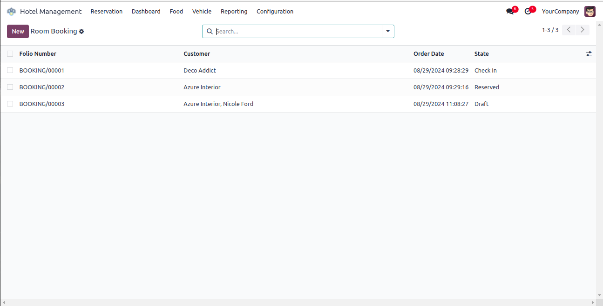Click the Reserved state cell

coord(487,87)
